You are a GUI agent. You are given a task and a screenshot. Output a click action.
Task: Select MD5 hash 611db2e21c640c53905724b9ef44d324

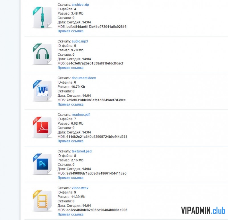[97, 137]
